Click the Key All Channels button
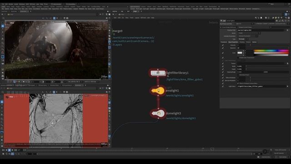The width and height of the screenshot is (291, 164). pyautogui.click(x=279, y=153)
